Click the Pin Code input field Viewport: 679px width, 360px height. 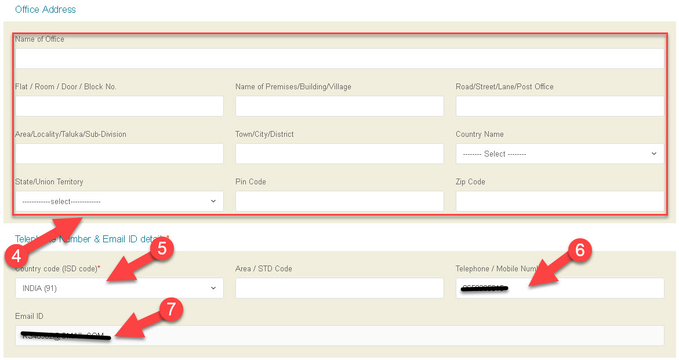point(339,201)
